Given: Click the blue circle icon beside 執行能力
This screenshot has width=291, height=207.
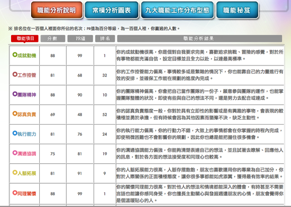Looking at the screenshot, I should pyautogui.click(x=15, y=133).
